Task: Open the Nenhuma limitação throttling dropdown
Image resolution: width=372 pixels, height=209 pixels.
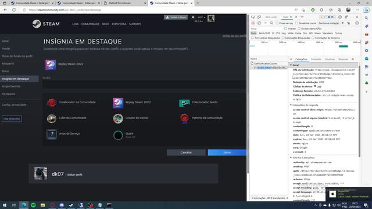Action: [331, 23]
